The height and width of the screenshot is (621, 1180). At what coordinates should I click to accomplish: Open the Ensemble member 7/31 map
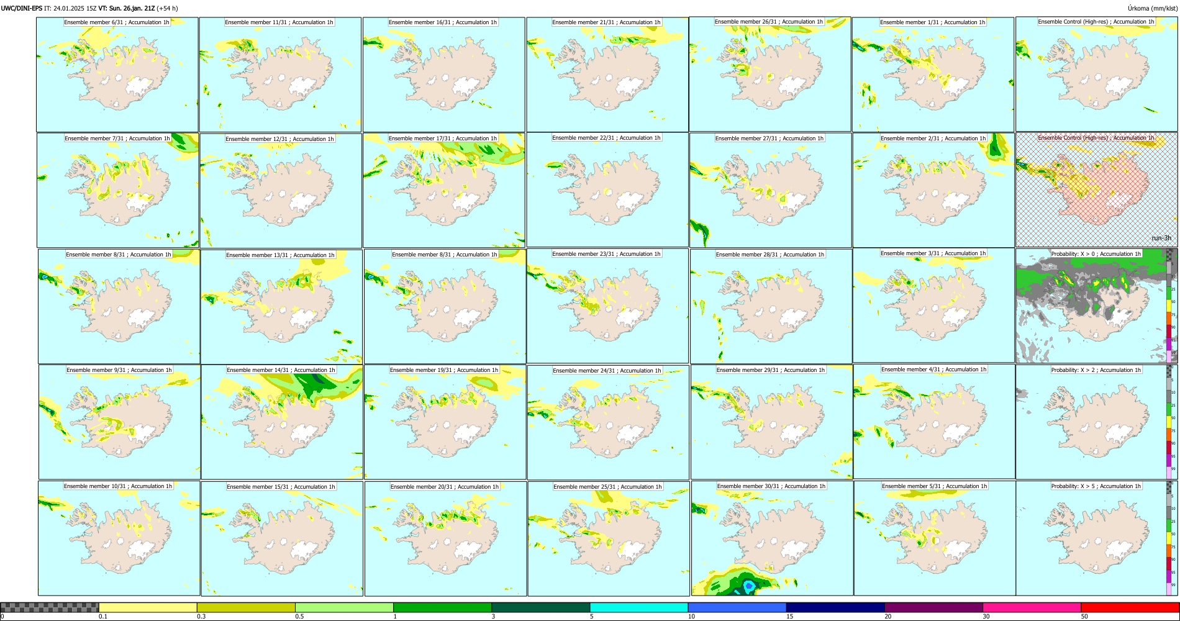(x=118, y=191)
